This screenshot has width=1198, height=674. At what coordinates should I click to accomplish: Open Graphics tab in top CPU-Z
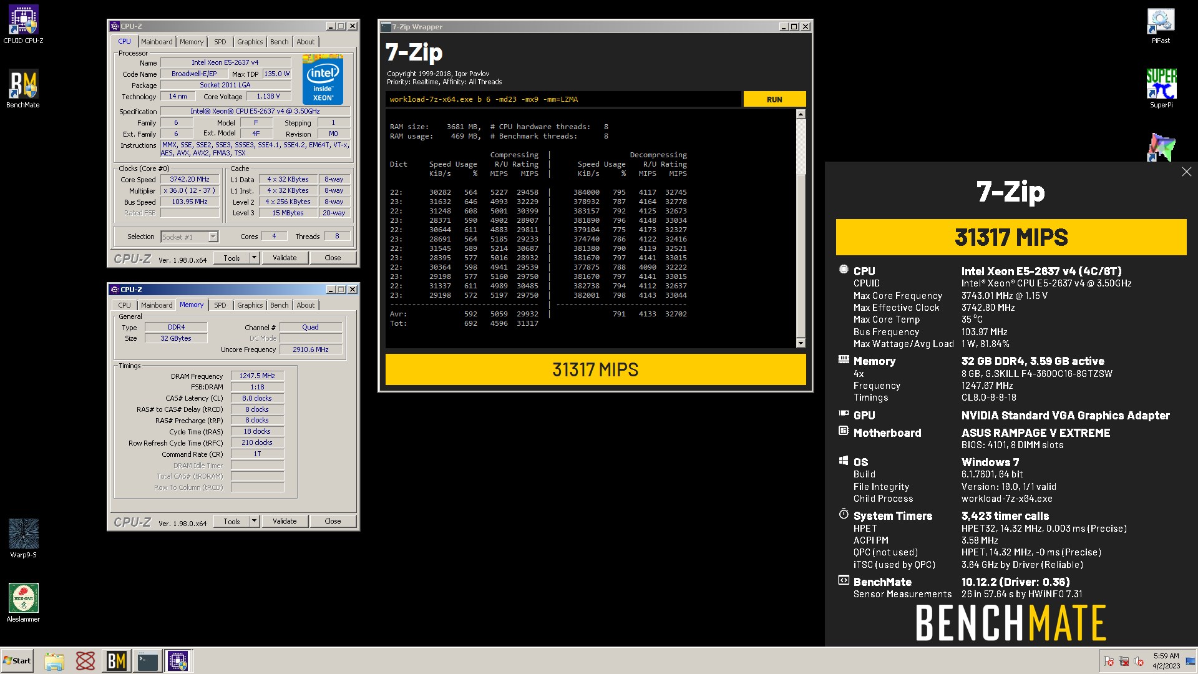coord(250,42)
